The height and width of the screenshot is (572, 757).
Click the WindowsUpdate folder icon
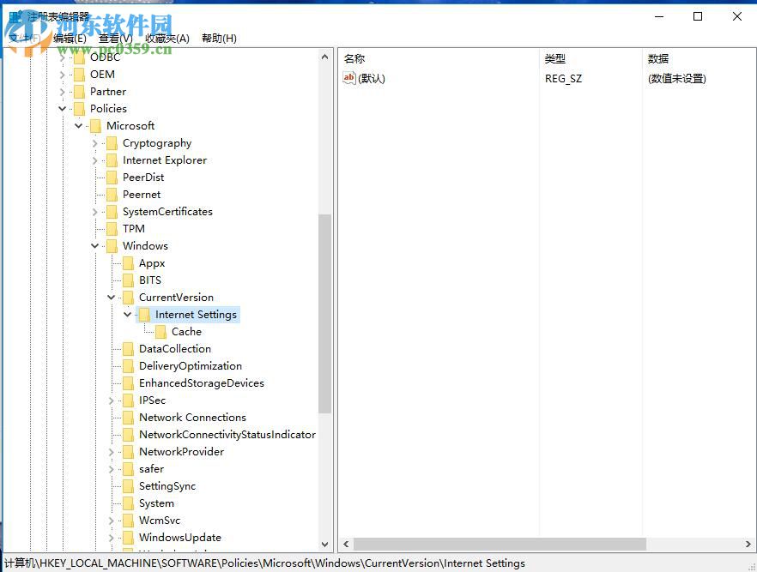pyautogui.click(x=127, y=537)
